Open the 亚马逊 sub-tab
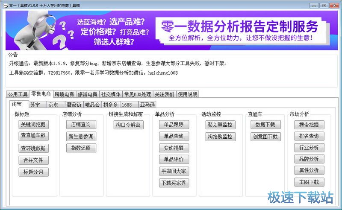Screen dimensions: 342x210 [x=147, y=105]
